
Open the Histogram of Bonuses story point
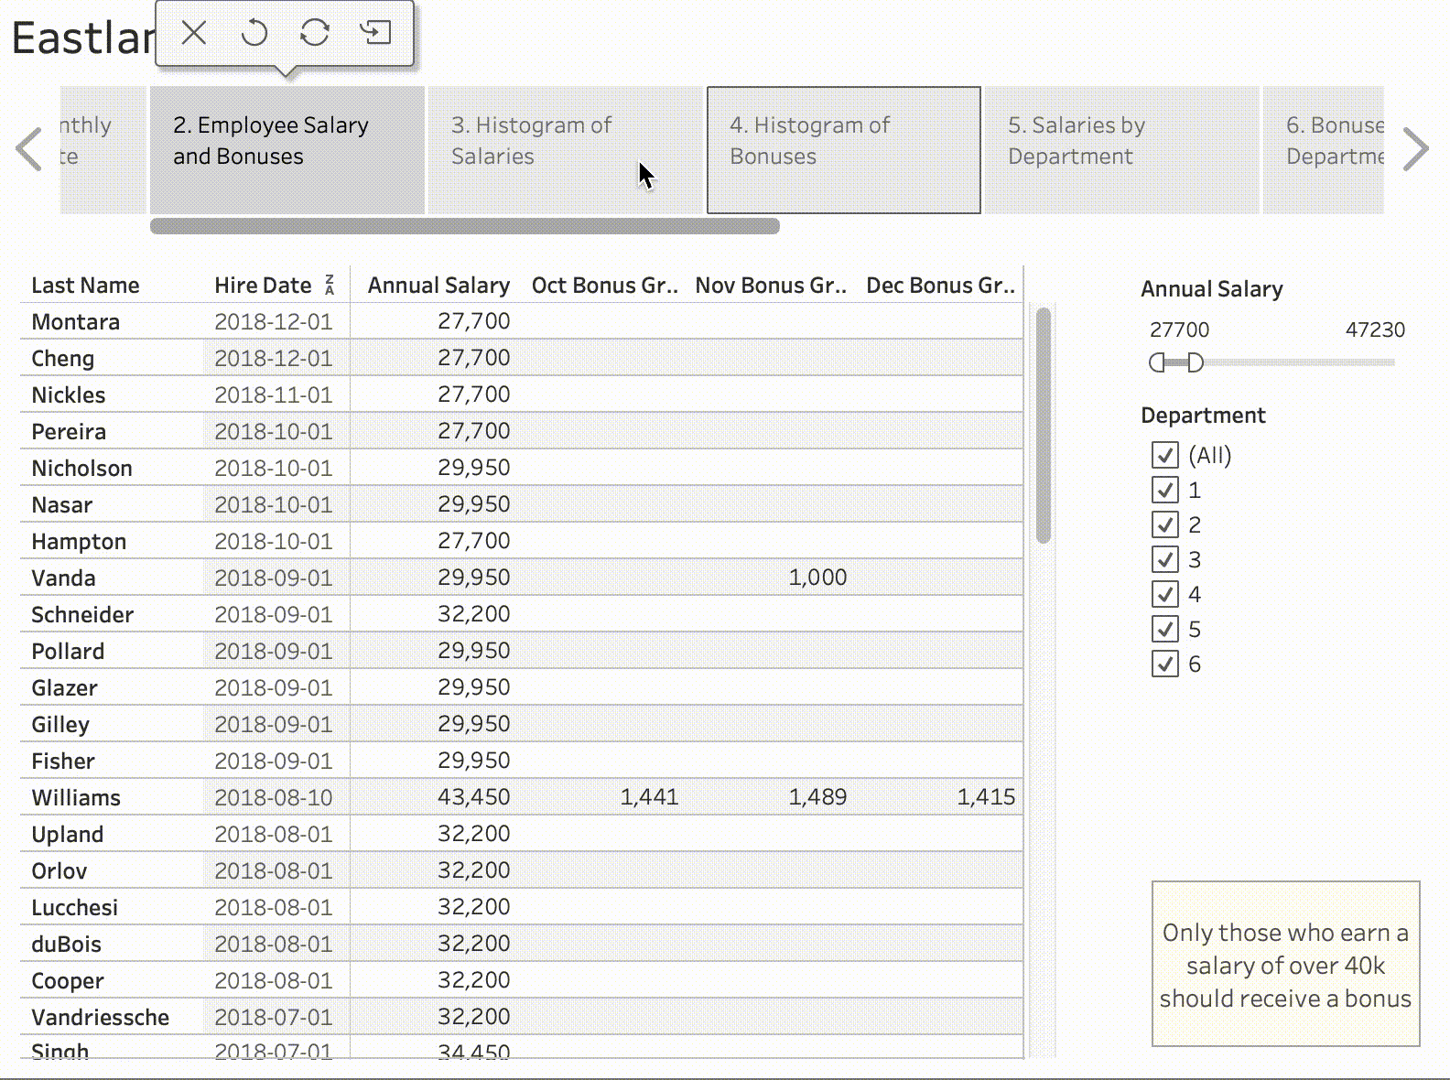pos(844,150)
